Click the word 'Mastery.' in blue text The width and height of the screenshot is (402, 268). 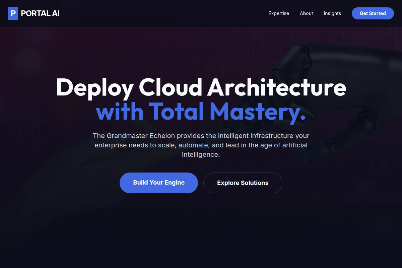coord(258,112)
